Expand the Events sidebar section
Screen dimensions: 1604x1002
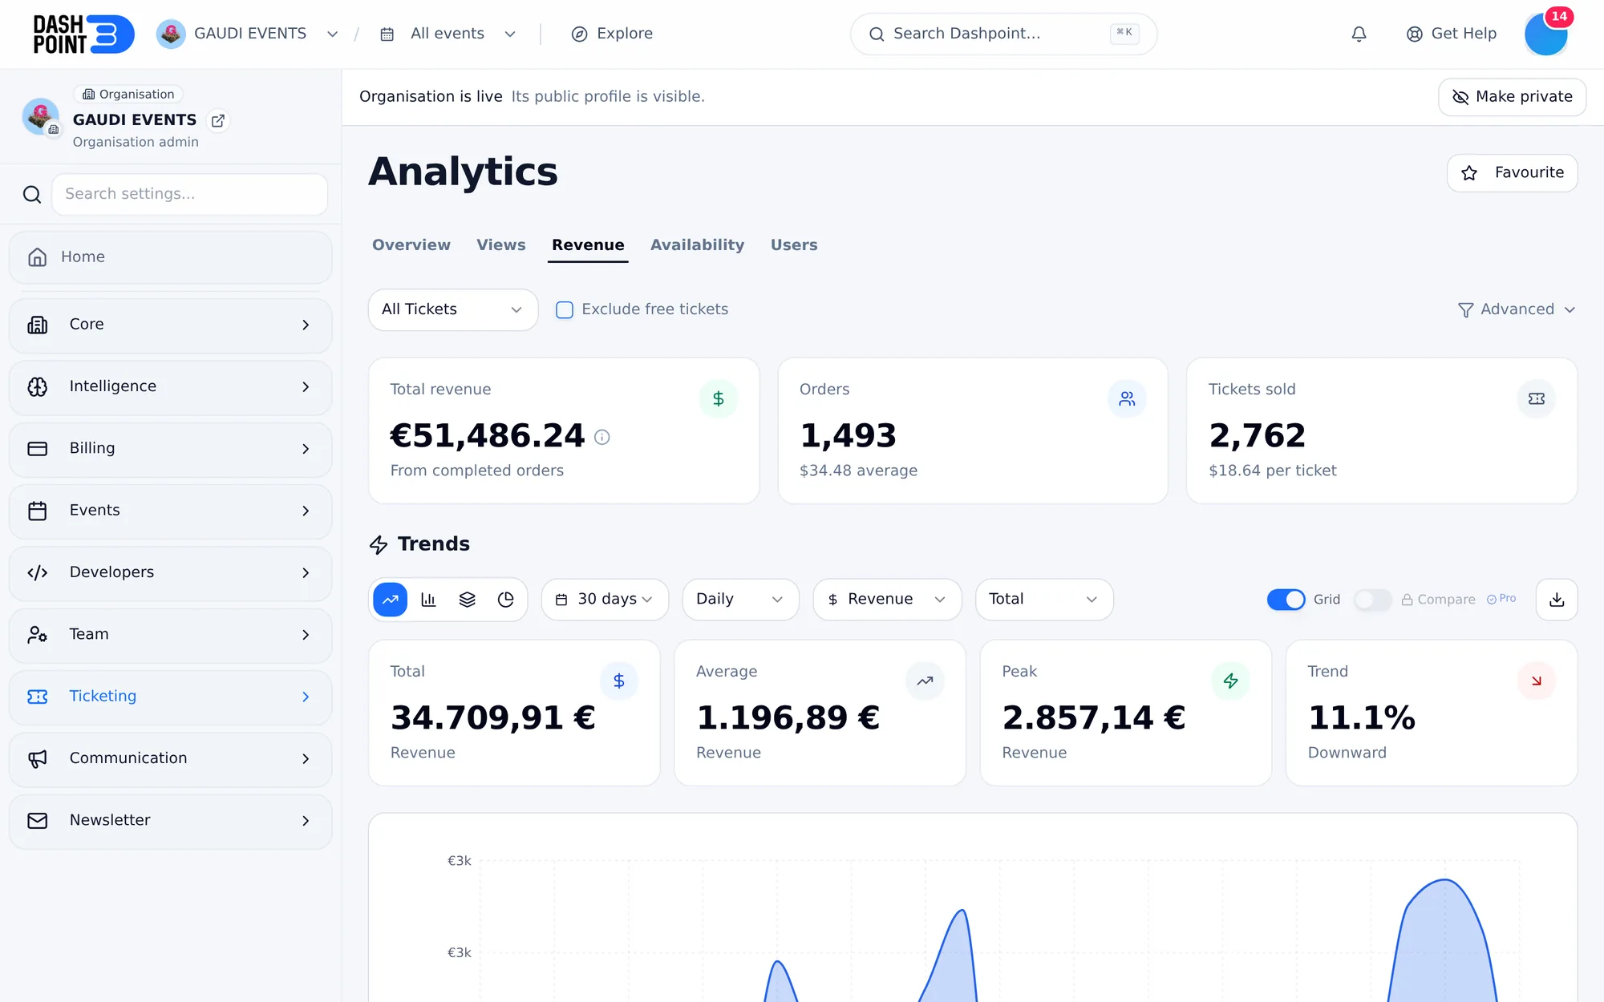tap(171, 511)
